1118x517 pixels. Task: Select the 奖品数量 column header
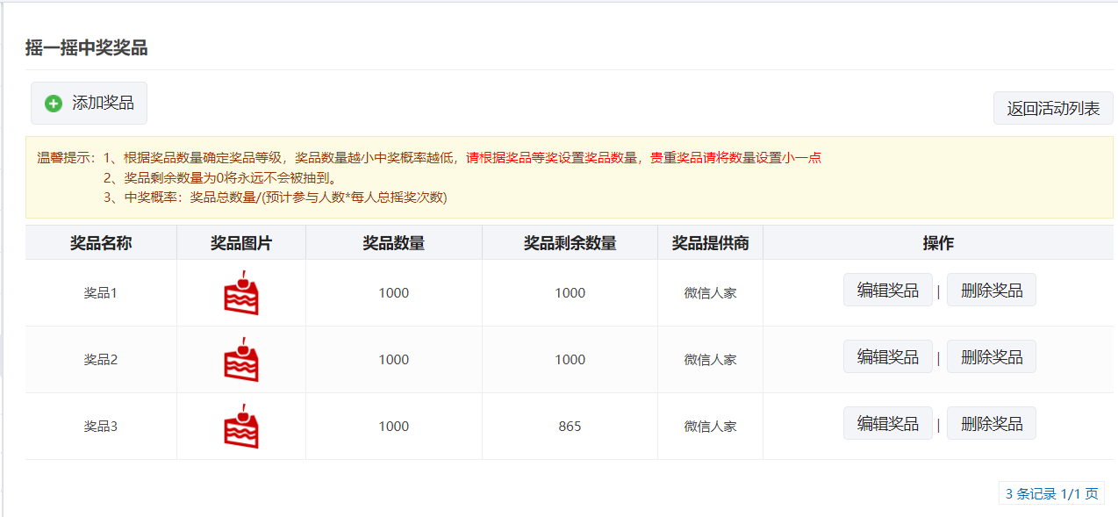[x=394, y=243]
